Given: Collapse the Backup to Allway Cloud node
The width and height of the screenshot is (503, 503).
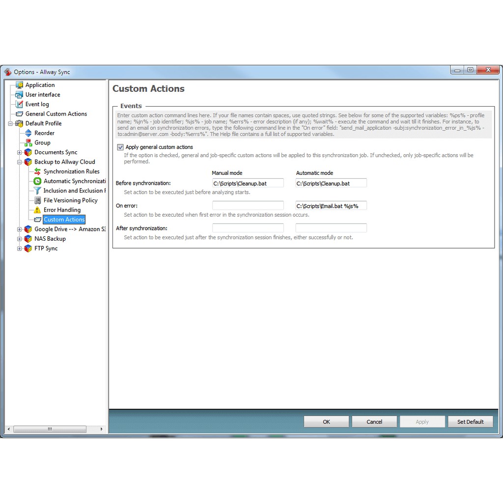Looking at the screenshot, I should pyautogui.click(x=20, y=162).
